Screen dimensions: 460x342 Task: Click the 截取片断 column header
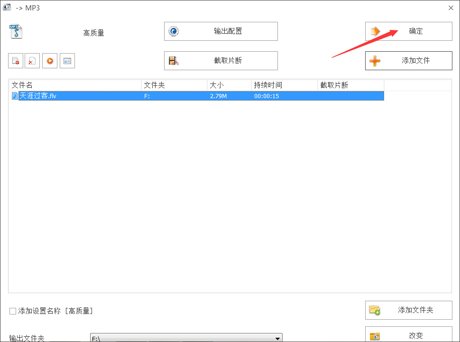(x=351, y=85)
